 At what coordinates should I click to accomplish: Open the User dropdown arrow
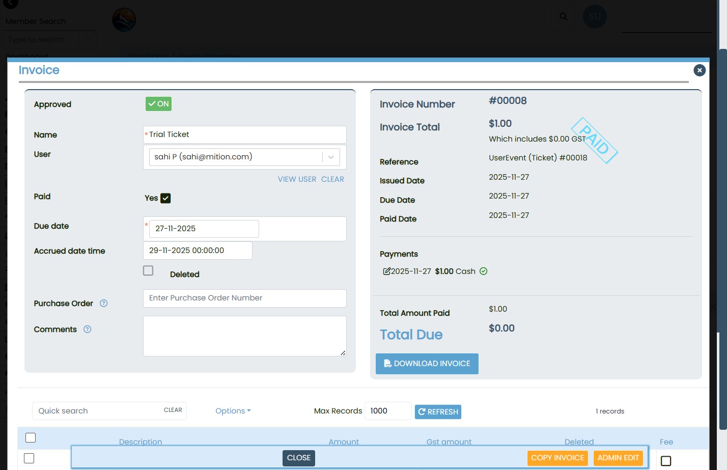[x=331, y=157]
